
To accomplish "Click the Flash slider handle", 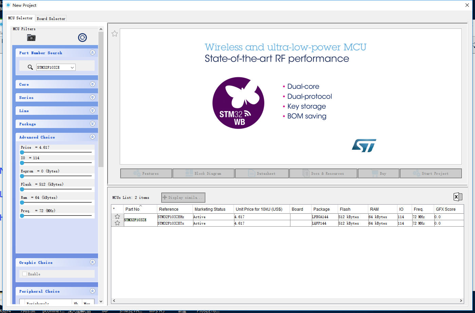I will (22, 189).
